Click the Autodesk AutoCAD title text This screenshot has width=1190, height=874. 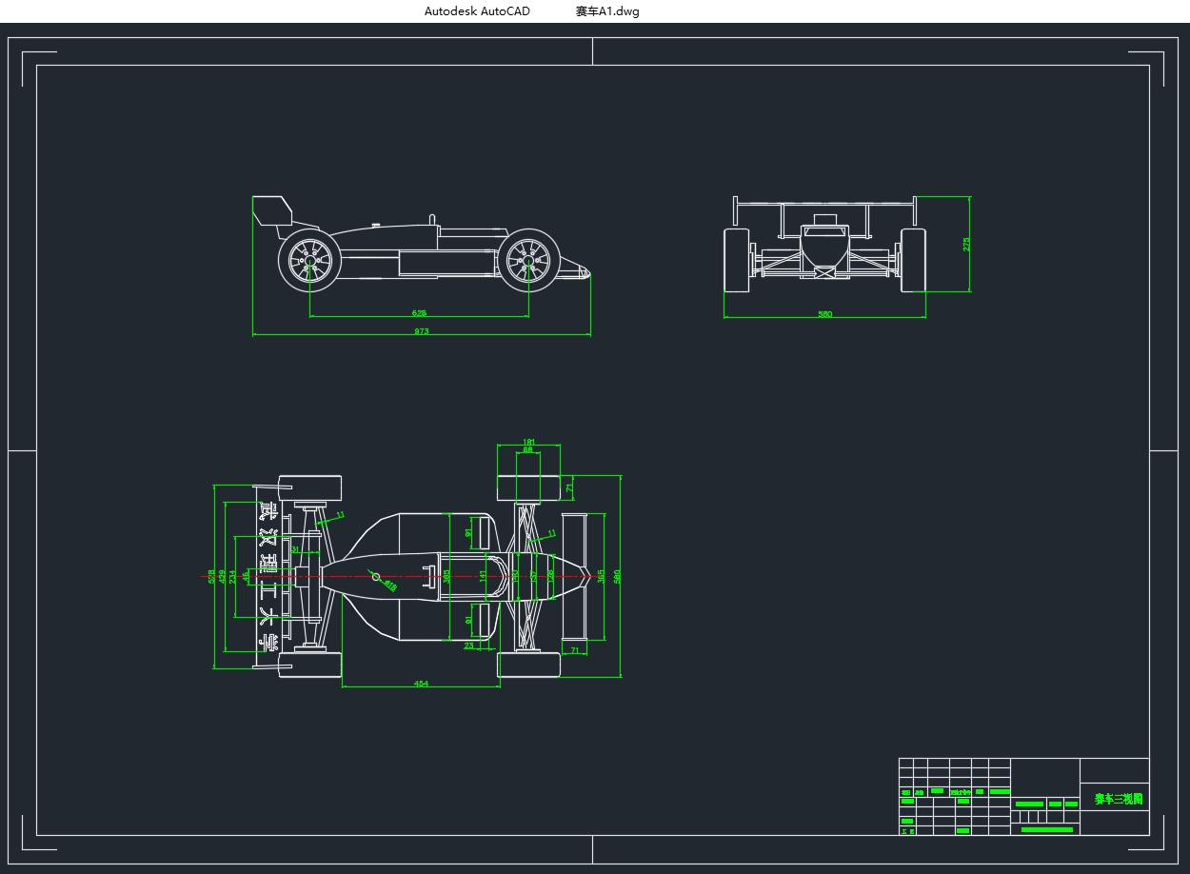(x=477, y=11)
